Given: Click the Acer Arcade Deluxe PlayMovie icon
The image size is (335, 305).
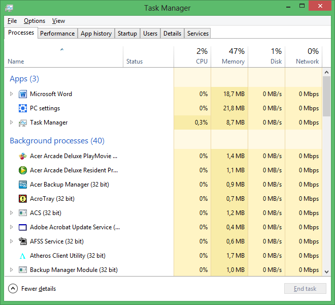Looking at the screenshot, I should tap(23, 156).
